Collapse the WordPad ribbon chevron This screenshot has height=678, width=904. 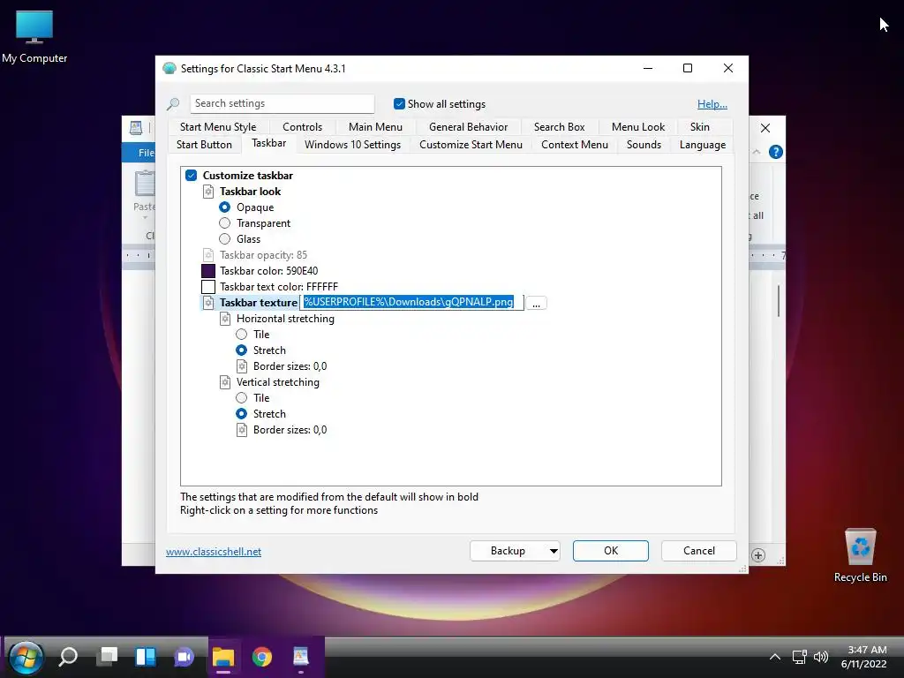click(x=757, y=152)
